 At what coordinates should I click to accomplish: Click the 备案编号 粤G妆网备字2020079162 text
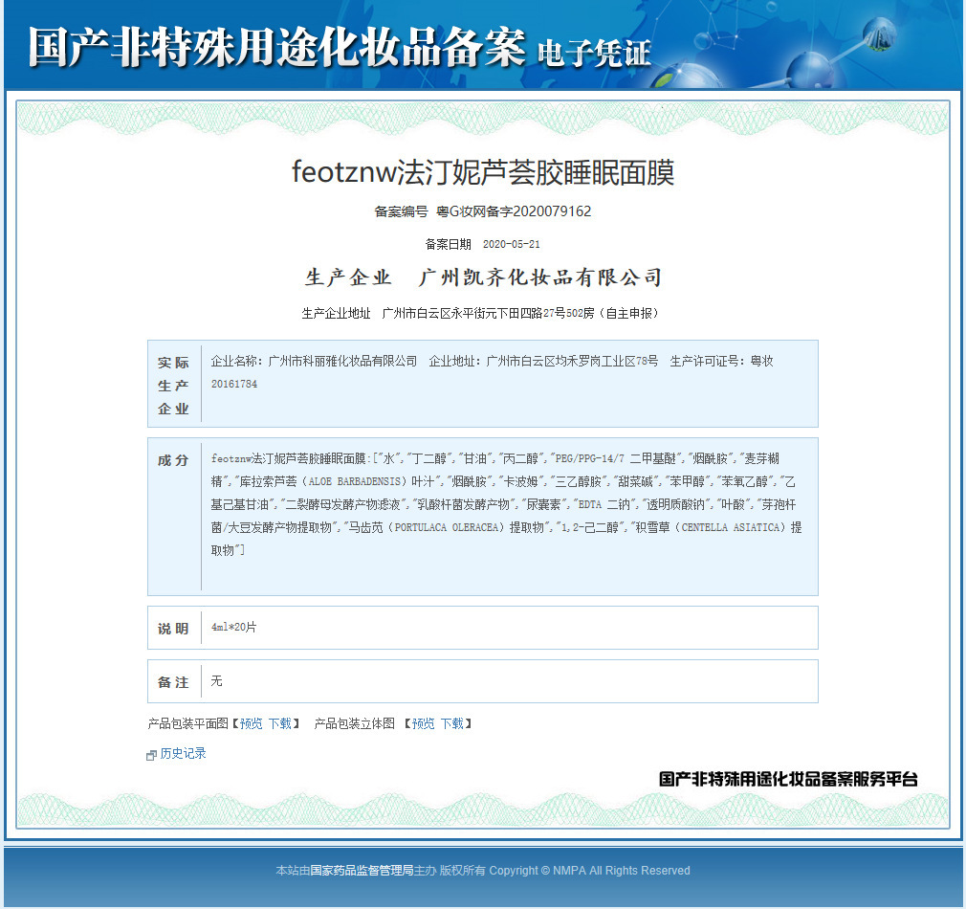pos(483,211)
